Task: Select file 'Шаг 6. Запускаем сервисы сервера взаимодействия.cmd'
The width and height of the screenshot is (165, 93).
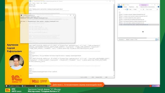Action: [131, 23]
